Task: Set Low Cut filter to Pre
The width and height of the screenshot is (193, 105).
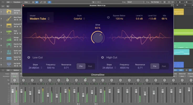Action: 81,66
